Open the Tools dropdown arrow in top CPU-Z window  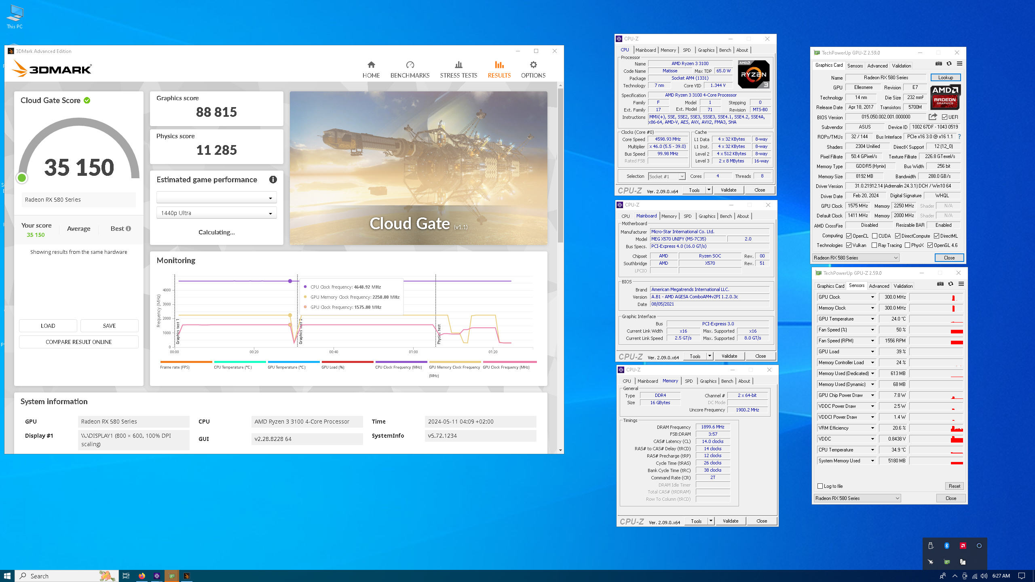pos(709,190)
